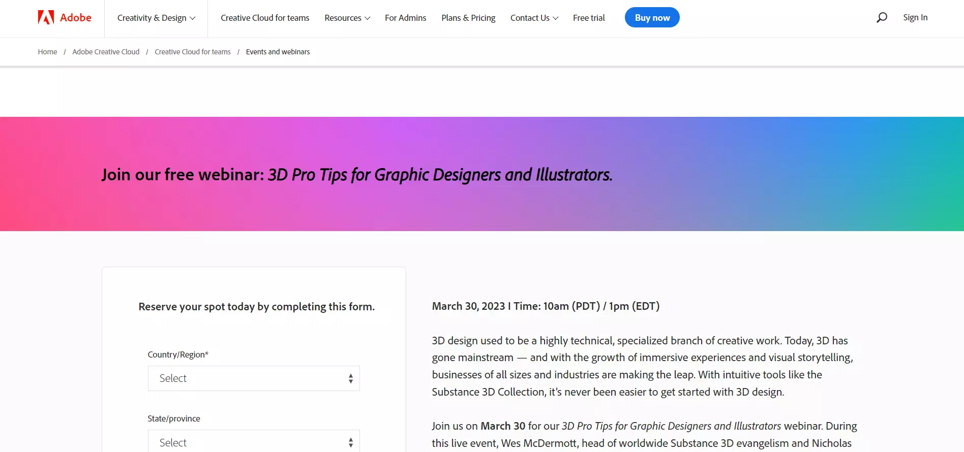
Task: Navigate to Home breadcrumb
Action: [x=47, y=52]
